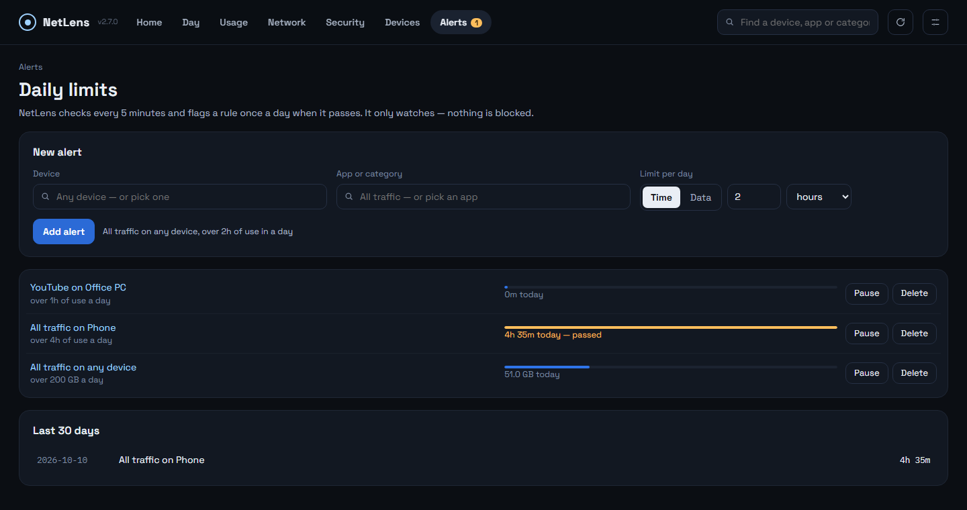967x510 pixels.
Task: Click the limit amount number field
Action: point(754,197)
